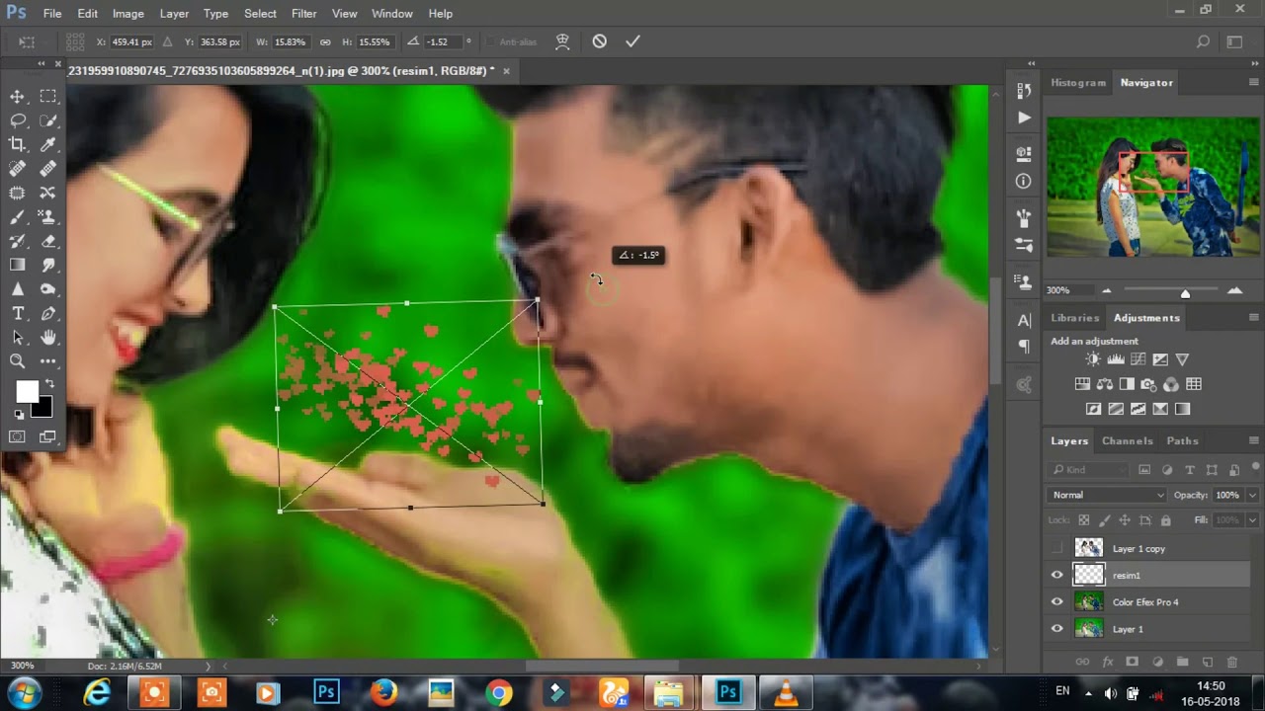Open the Select menu

pyautogui.click(x=260, y=14)
